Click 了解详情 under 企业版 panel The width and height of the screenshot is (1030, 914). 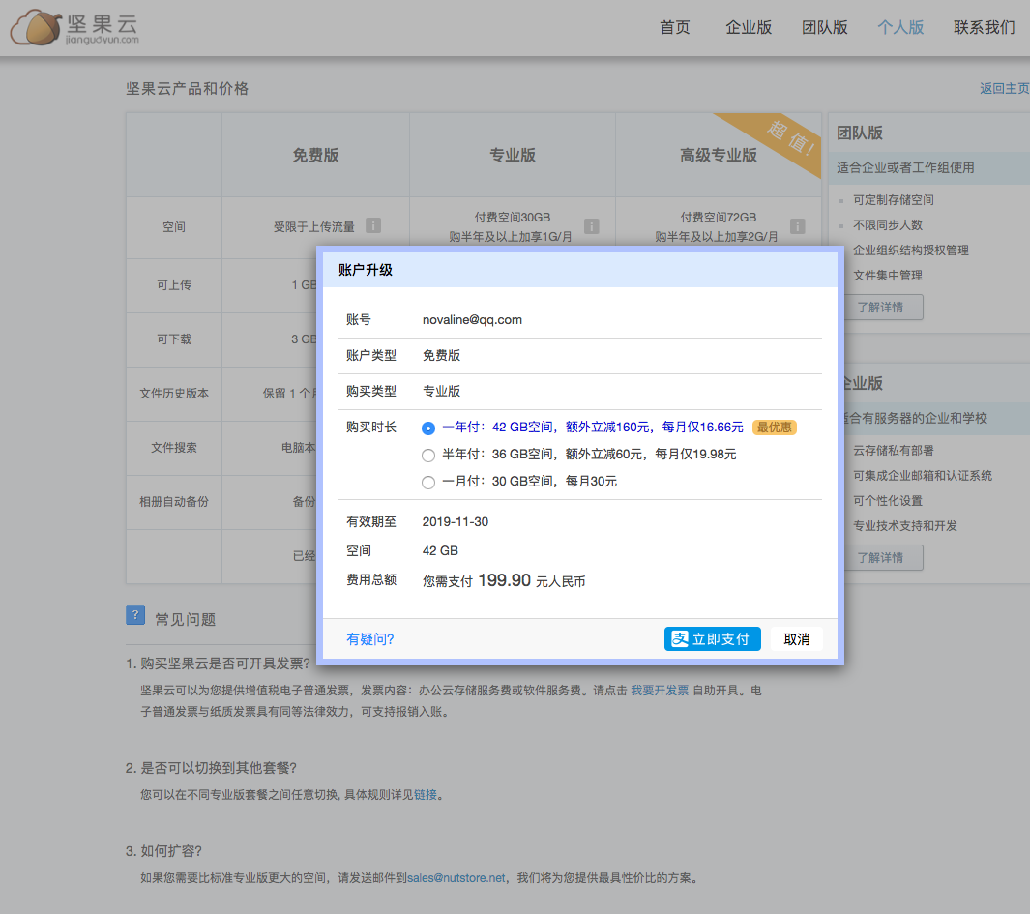(x=882, y=557)
